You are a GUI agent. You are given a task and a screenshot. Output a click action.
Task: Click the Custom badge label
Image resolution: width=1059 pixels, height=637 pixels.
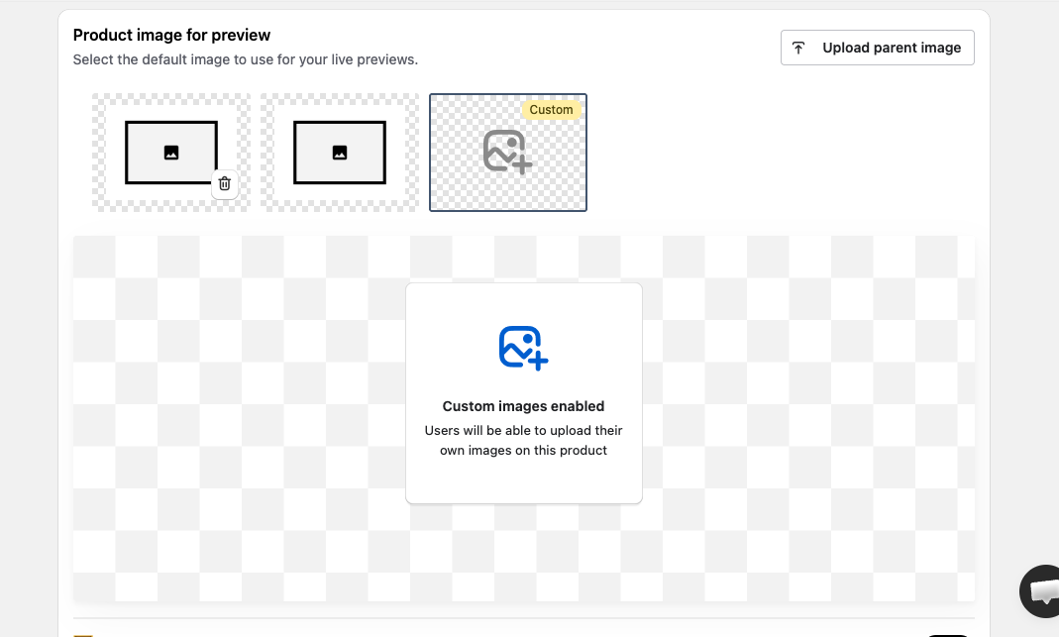point(551,109)
